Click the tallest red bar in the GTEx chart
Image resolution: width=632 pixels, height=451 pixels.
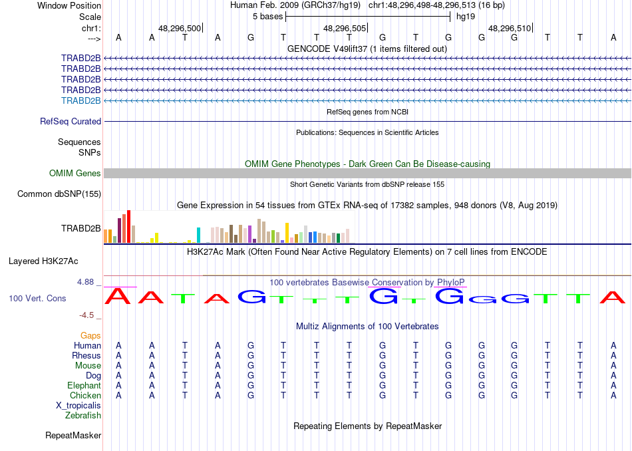(128, 227)
